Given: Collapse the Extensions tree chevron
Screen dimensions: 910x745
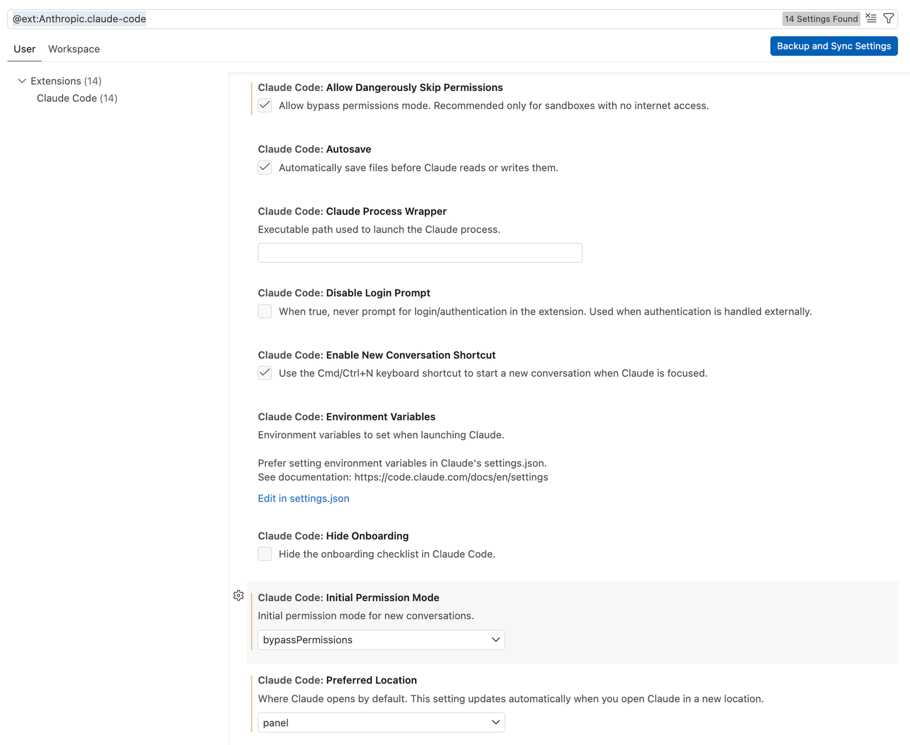Looking at the screenshot, I should pyautogui.click(x=22, y=81).
